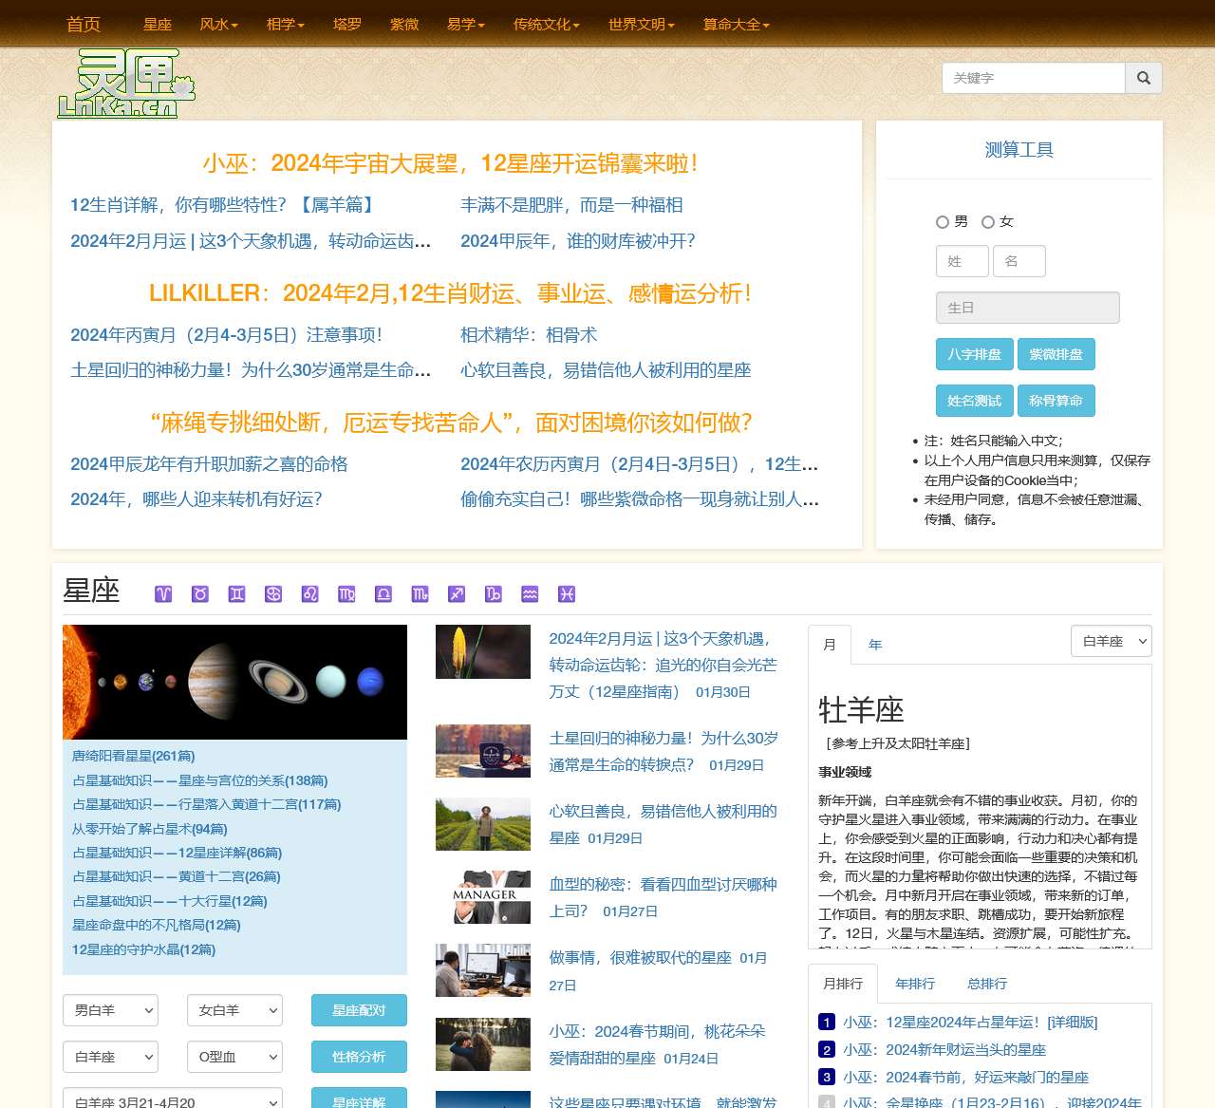The width and height of the screenshot is (1215, 1108).
Task: Open the 塔罗 menu item
Action: click(x=346, y=26)
